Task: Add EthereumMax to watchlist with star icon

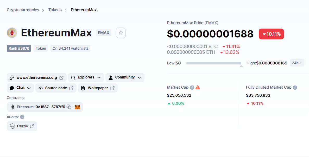Action: click(121, 33)
